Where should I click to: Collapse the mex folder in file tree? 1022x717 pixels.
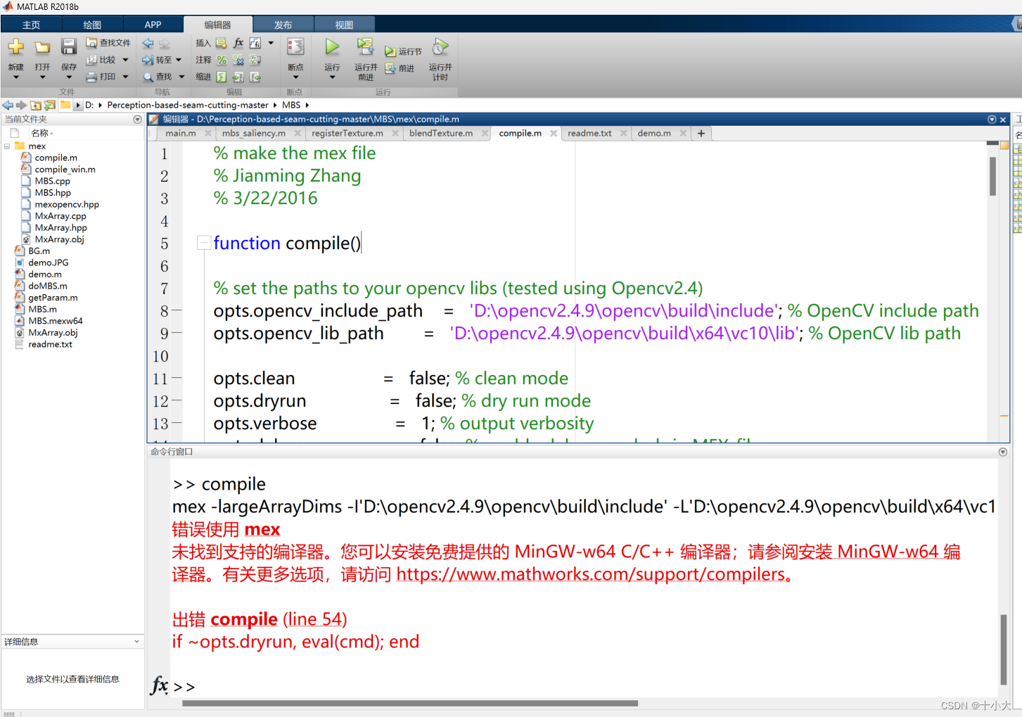[x=7, y=146]
